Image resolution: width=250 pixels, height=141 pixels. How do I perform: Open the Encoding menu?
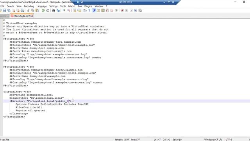click(29, 6)
